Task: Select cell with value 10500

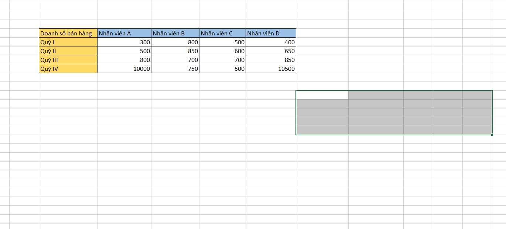Action: [x=271, y=69]
